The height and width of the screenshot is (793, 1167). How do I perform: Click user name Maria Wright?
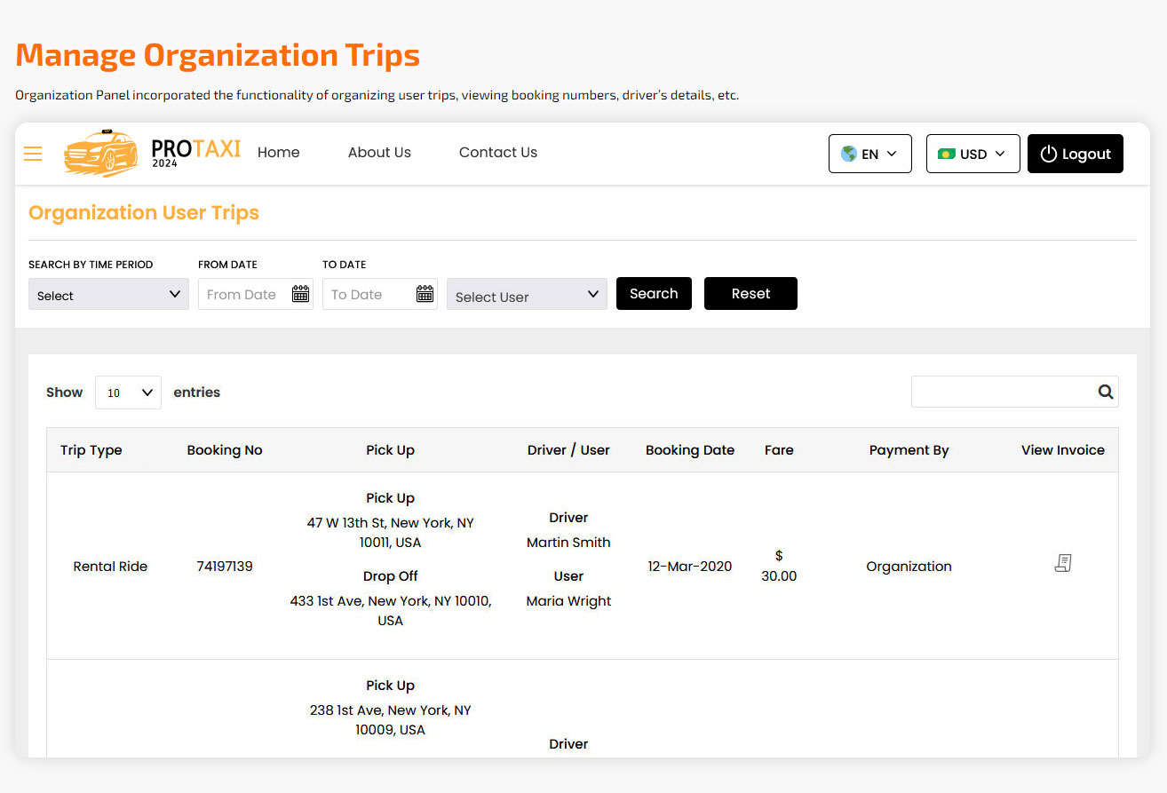[x=568, y=601]
